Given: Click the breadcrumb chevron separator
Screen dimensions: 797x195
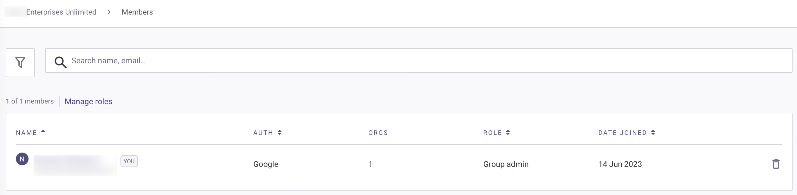Looking at the screenshot, I should pyautogui.click(x=109, y=12).
